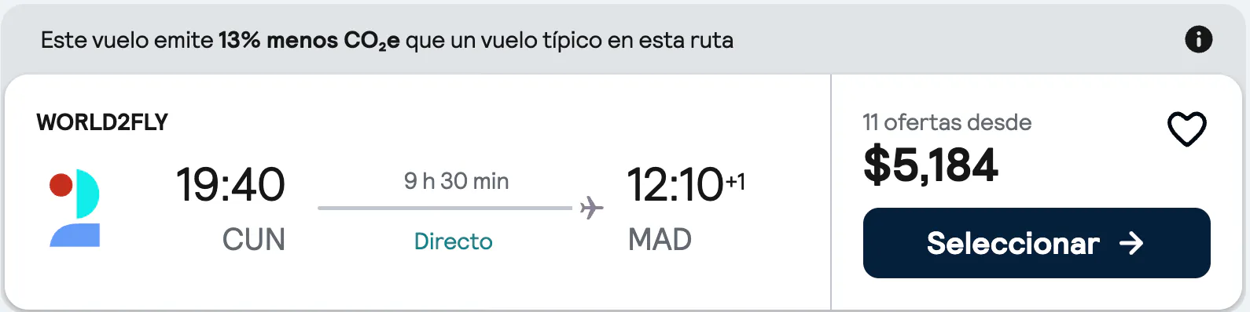Click the airplane icon on route line
The image size is (1250, 312).
point(592,208)
